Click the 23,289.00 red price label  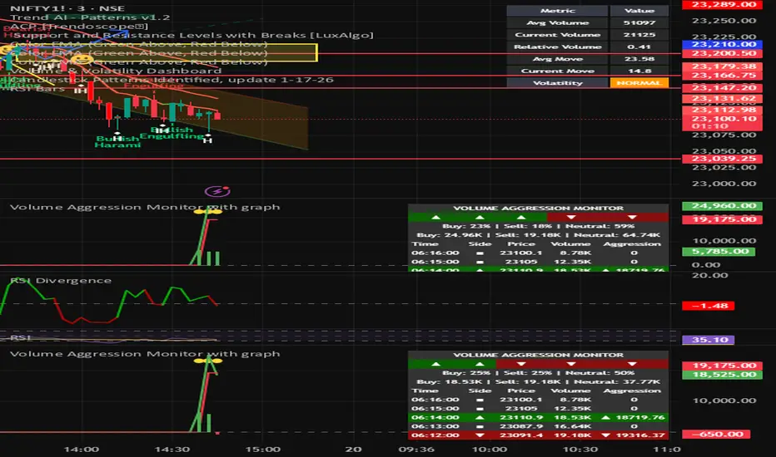pyautogui.click(x=723, y=4)
